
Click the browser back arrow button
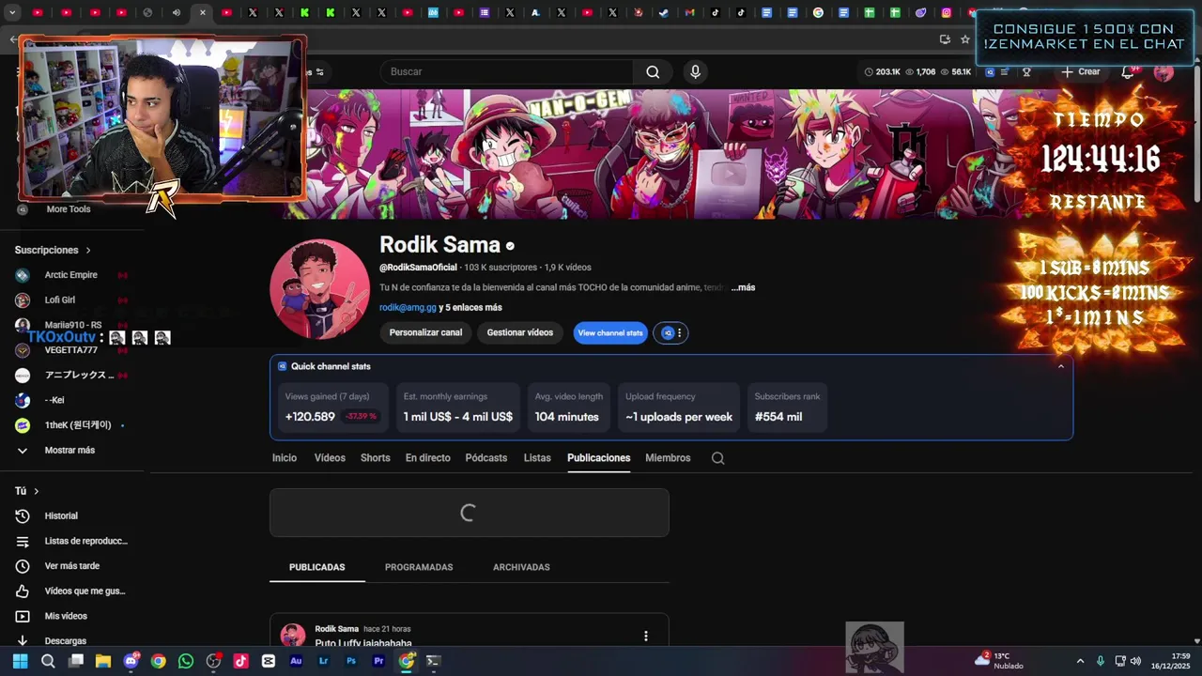12,39
